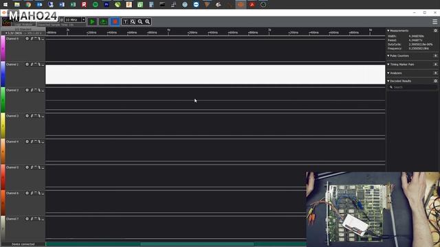This screenshot has height=247, width=440.
Task: Open the 10 MHz sample rate dropdown
Action: click(75, 20)
